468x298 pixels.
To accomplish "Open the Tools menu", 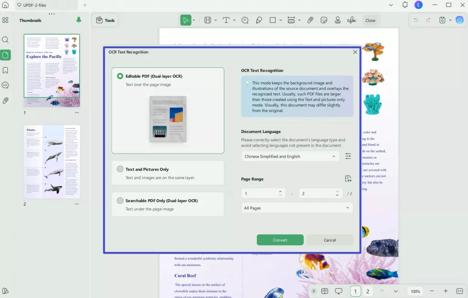I will [x=105, y=20].
